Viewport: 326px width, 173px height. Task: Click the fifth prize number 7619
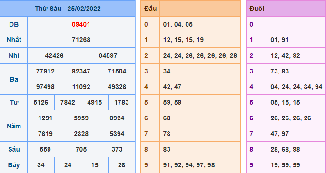[45, 134]
